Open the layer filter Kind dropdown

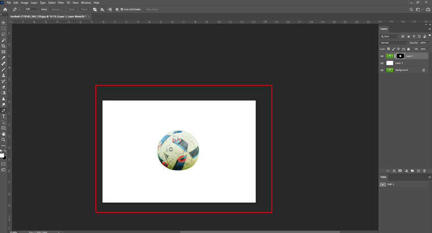coord(389,37)
